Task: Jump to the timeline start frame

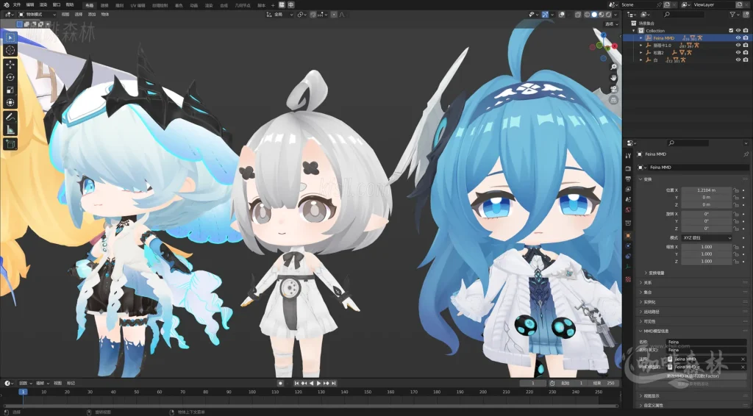Action: (x=296, y=384)
